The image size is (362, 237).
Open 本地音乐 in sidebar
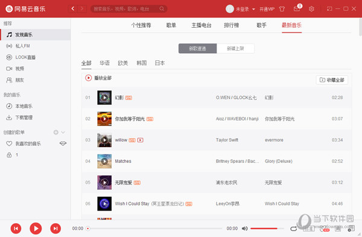tap(36, 106)
